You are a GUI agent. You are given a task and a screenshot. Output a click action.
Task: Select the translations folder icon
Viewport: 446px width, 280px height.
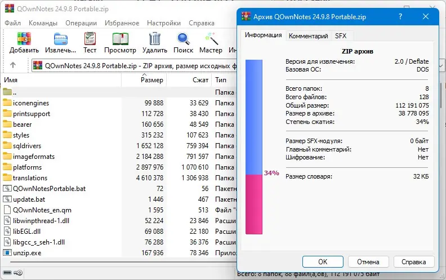pyautogui.click(x=7, y=177)
